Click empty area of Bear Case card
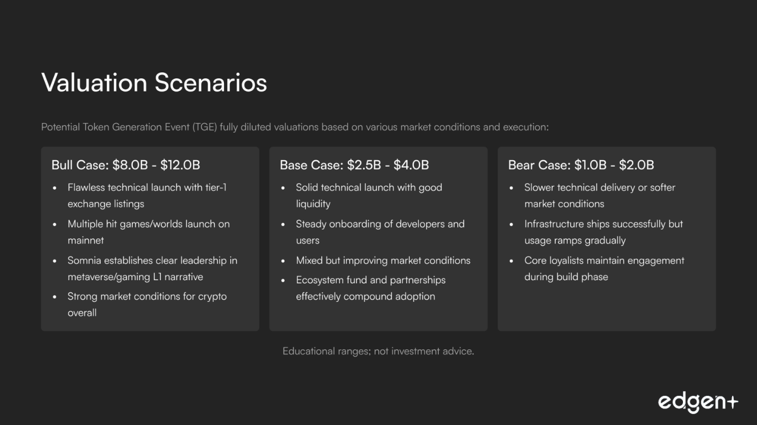757x425 pixels. pos(606,309)
